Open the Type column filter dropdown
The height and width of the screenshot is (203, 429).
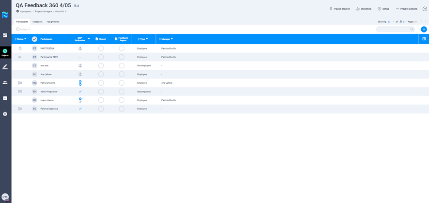[143, 39]
